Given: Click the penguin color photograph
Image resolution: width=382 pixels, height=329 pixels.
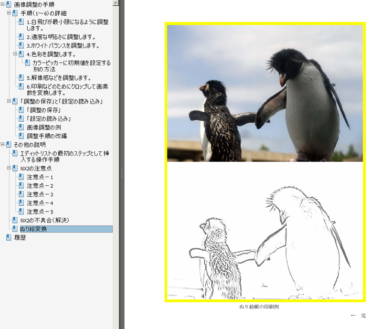Looking at the screenshot, I should (x=265, y=93).
